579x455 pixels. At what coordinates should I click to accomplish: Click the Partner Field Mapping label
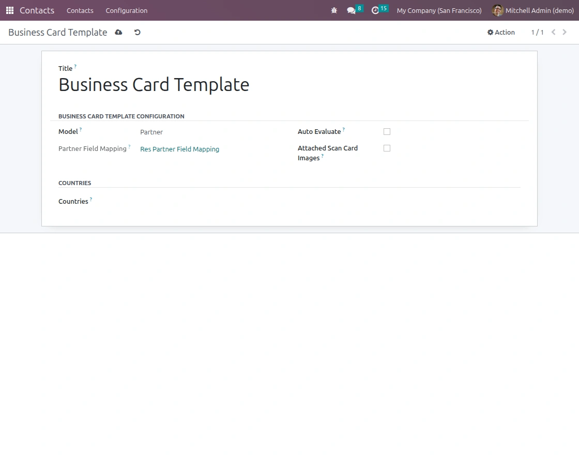tap(93, 148)
